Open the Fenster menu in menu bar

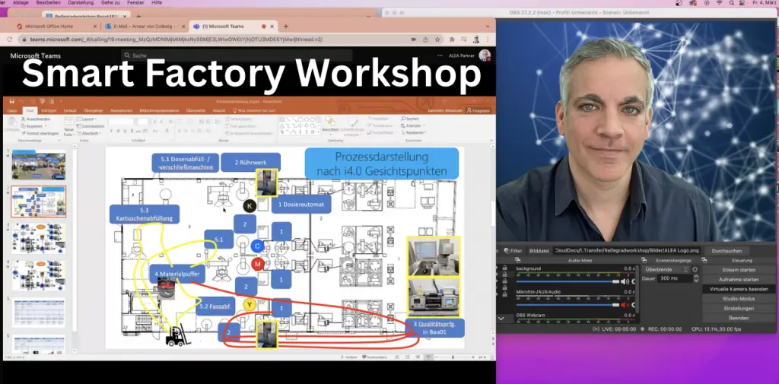(x=135, y=3)
